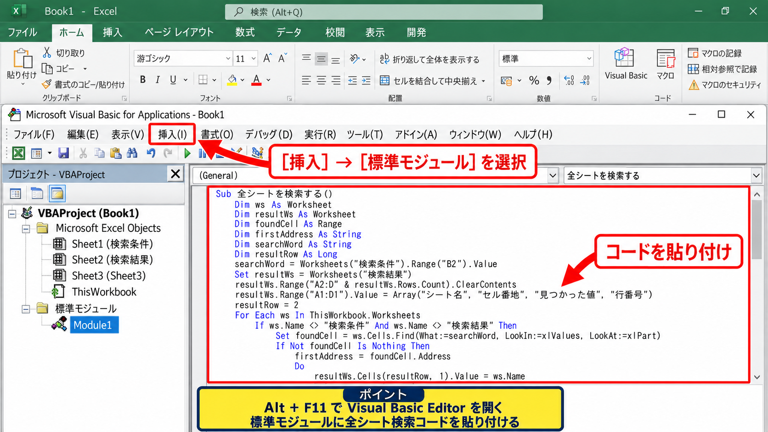Viewport: 768px width, 432px height.
Task: Toggle Folders view in Project panel
Action: pos(57,194)
